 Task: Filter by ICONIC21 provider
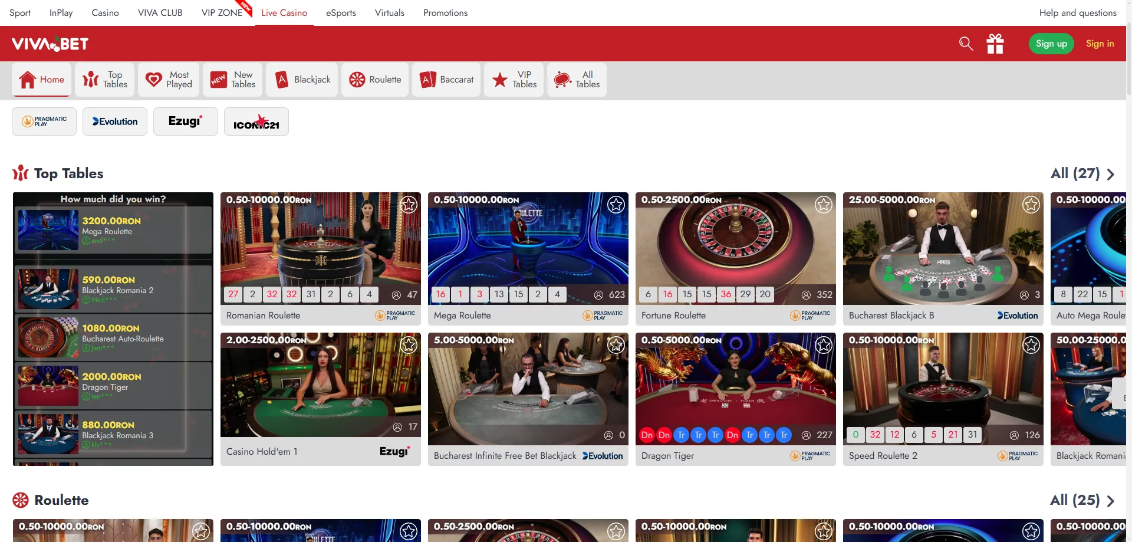tap(256, 121)
